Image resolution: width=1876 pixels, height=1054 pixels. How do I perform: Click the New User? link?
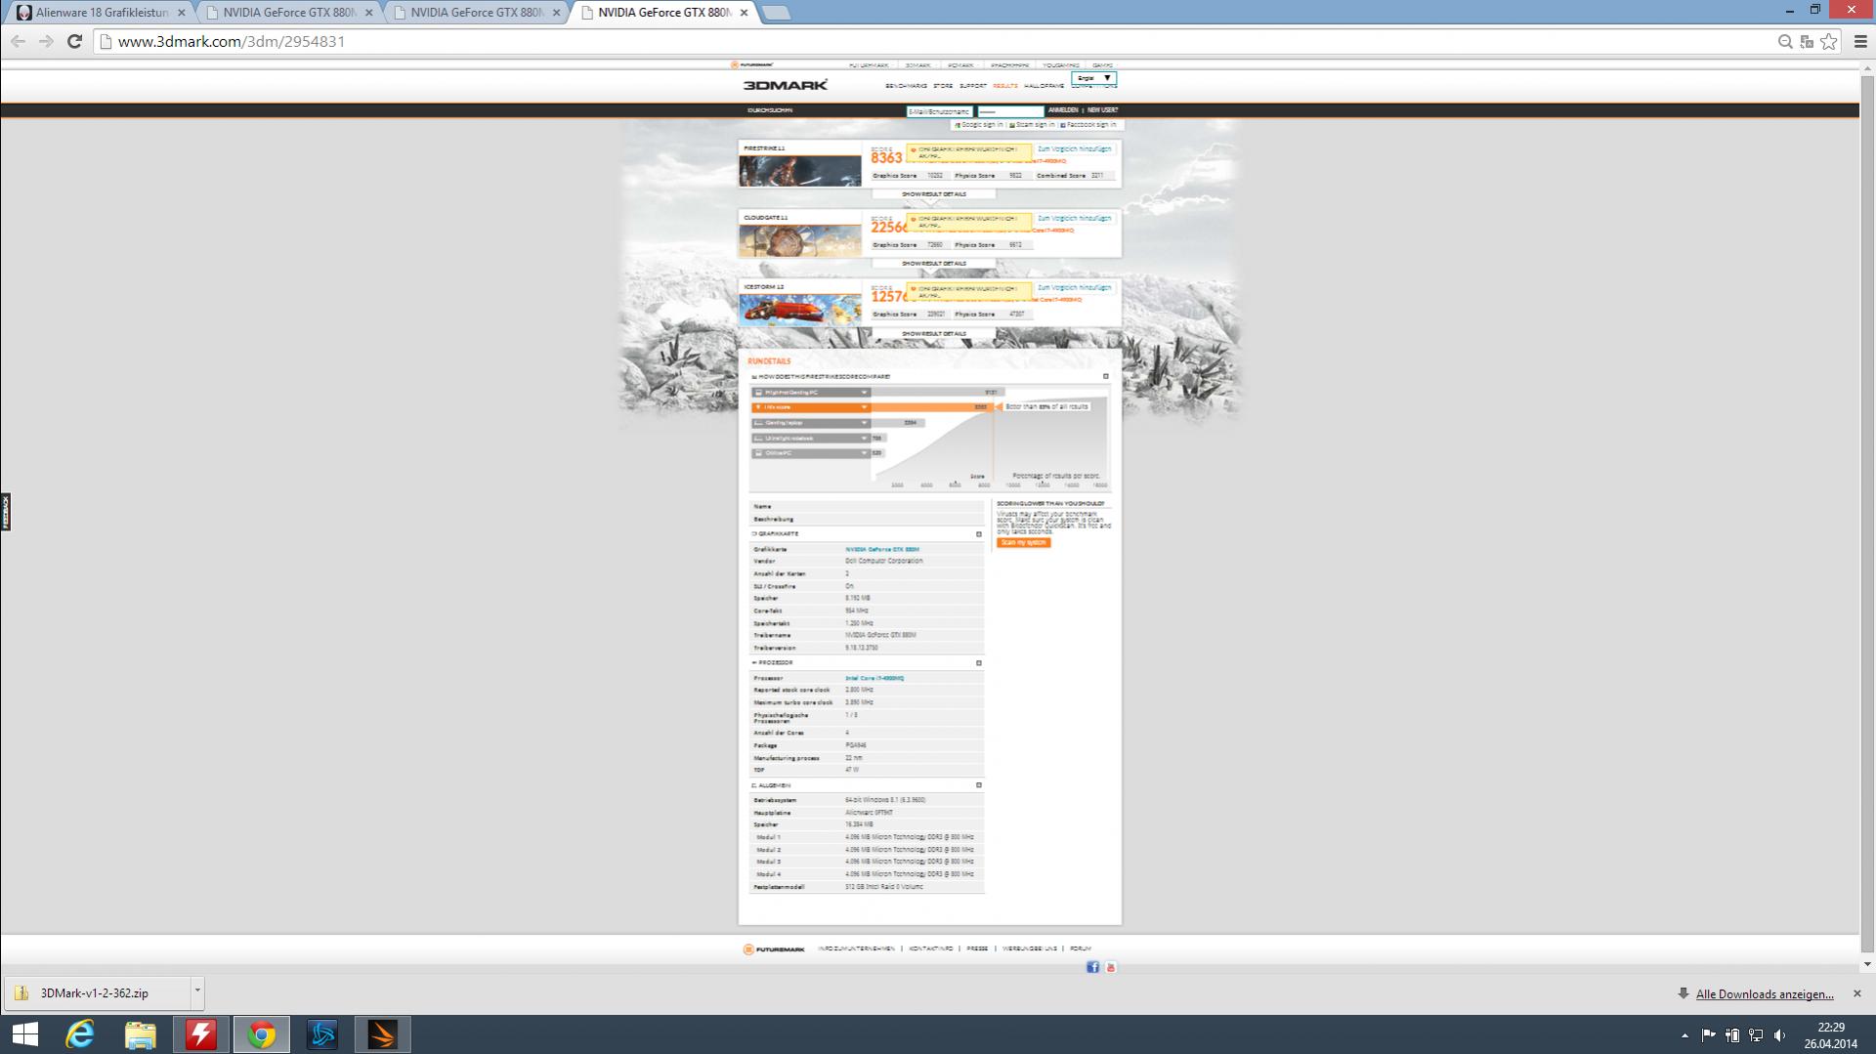tap(1102, 110)
